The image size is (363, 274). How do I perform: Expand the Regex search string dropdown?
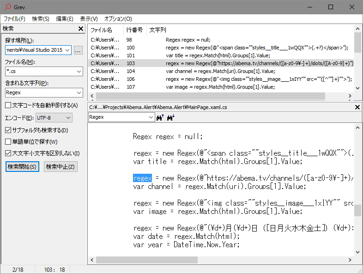78,92
